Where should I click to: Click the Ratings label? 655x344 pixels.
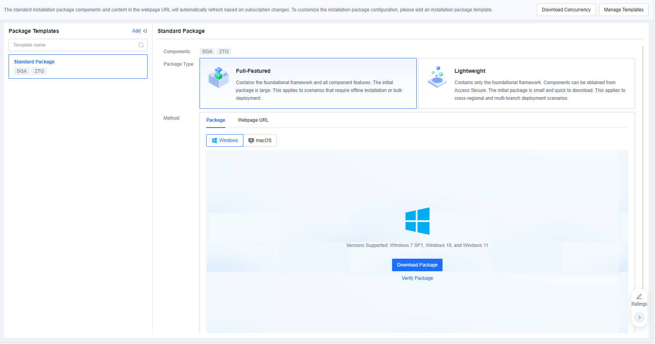click(x=639, y=304)
